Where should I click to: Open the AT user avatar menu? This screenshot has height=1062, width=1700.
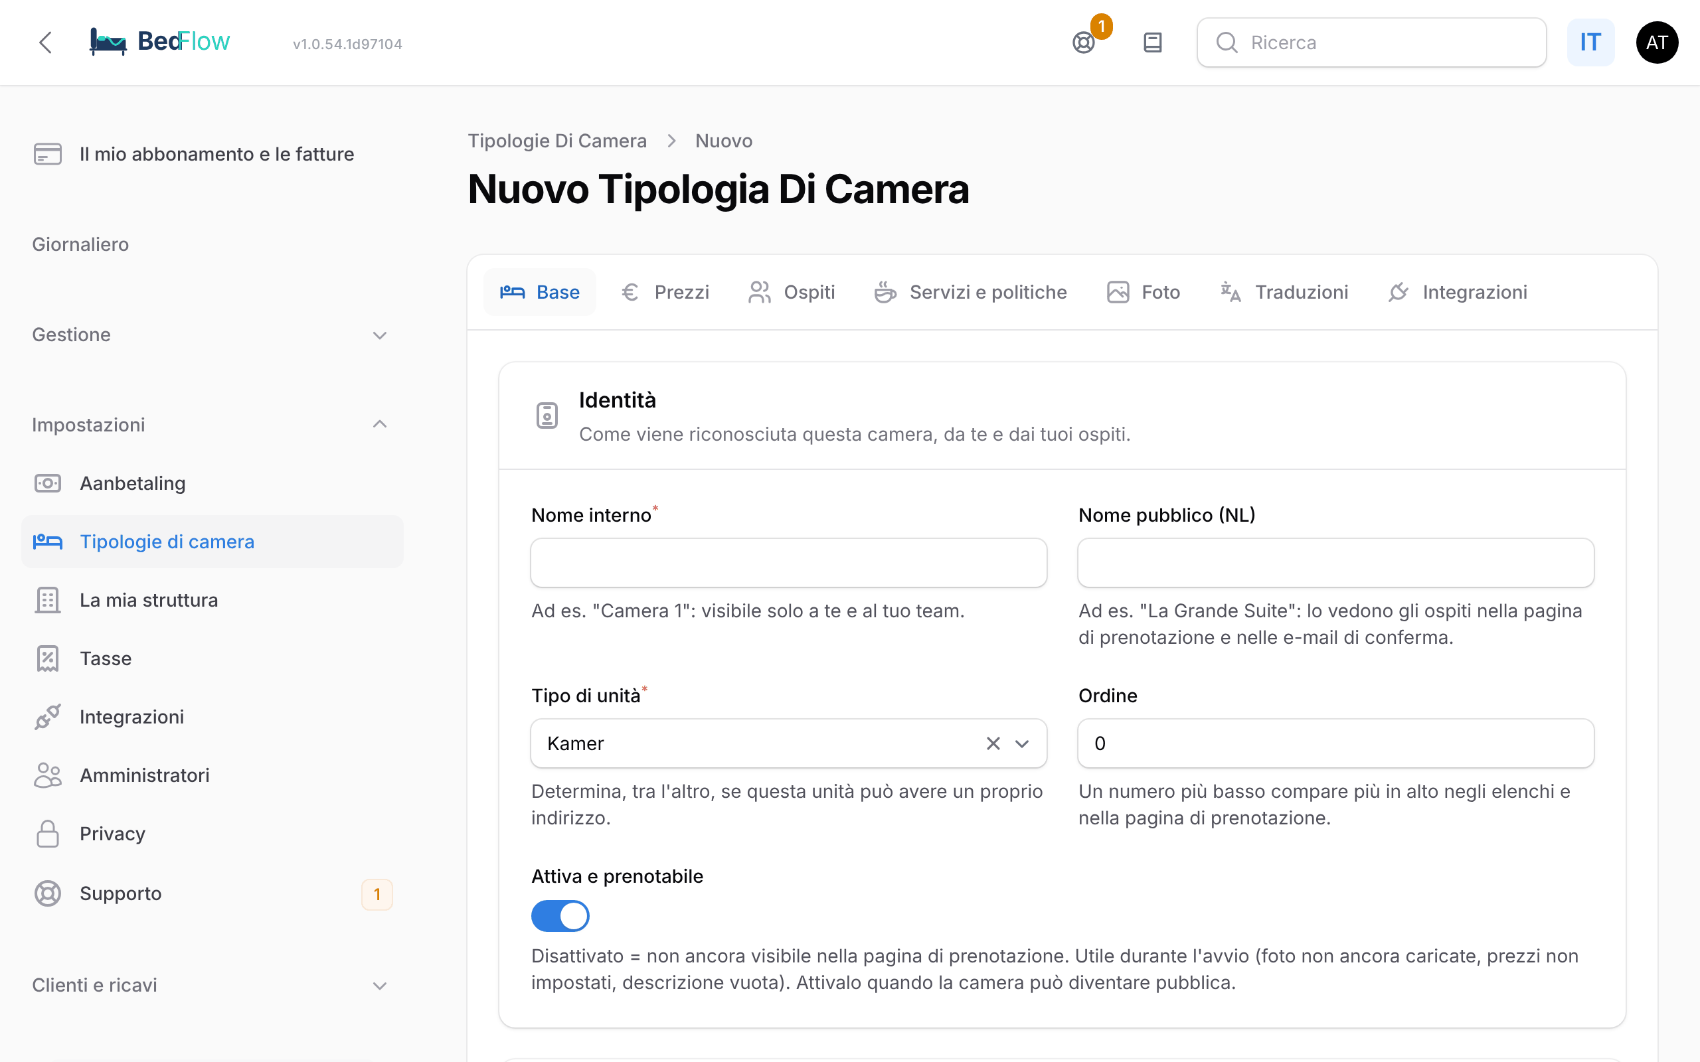1656,42
